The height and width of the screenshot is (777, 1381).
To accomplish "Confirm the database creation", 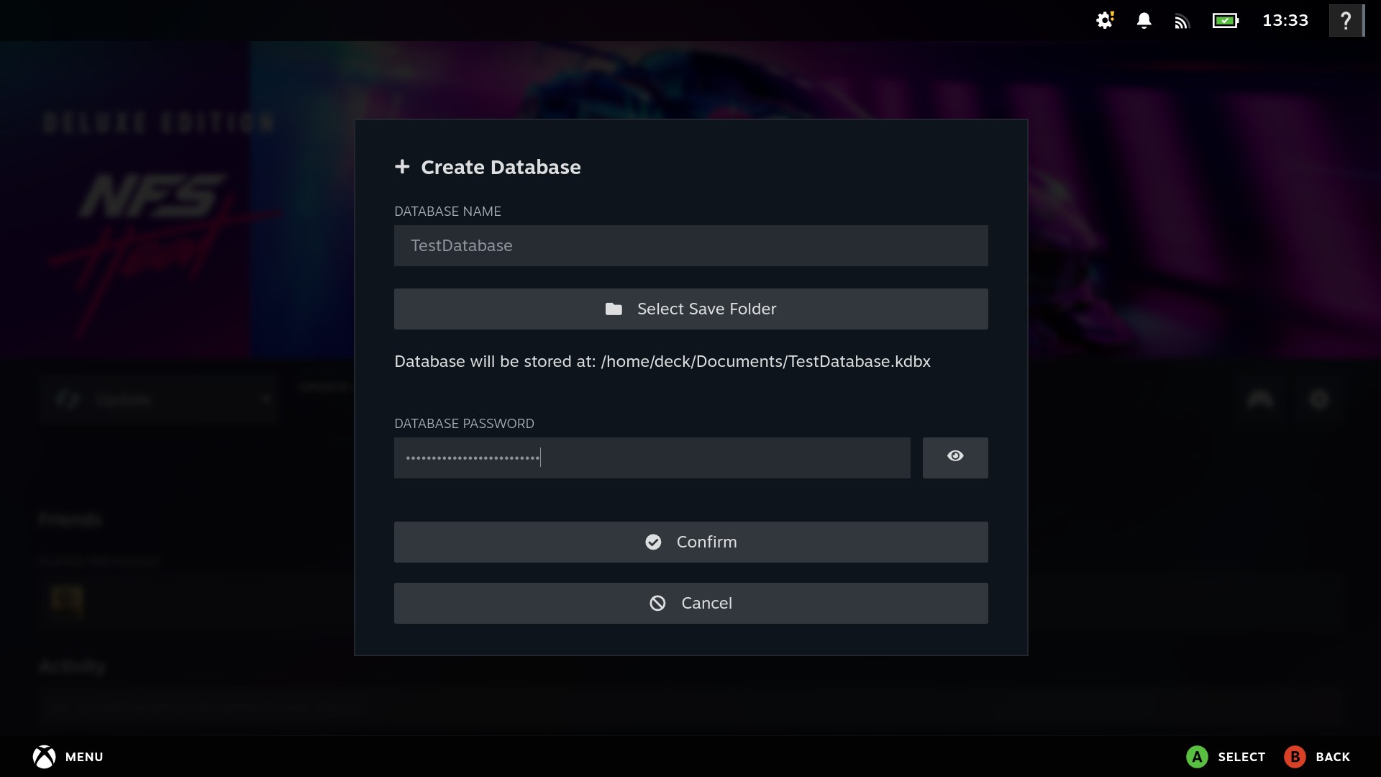I will (x=690, y=542).
